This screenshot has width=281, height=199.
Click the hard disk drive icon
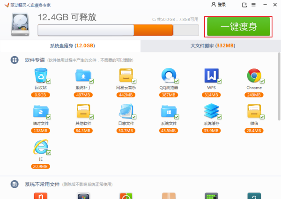tap(20, 24)
